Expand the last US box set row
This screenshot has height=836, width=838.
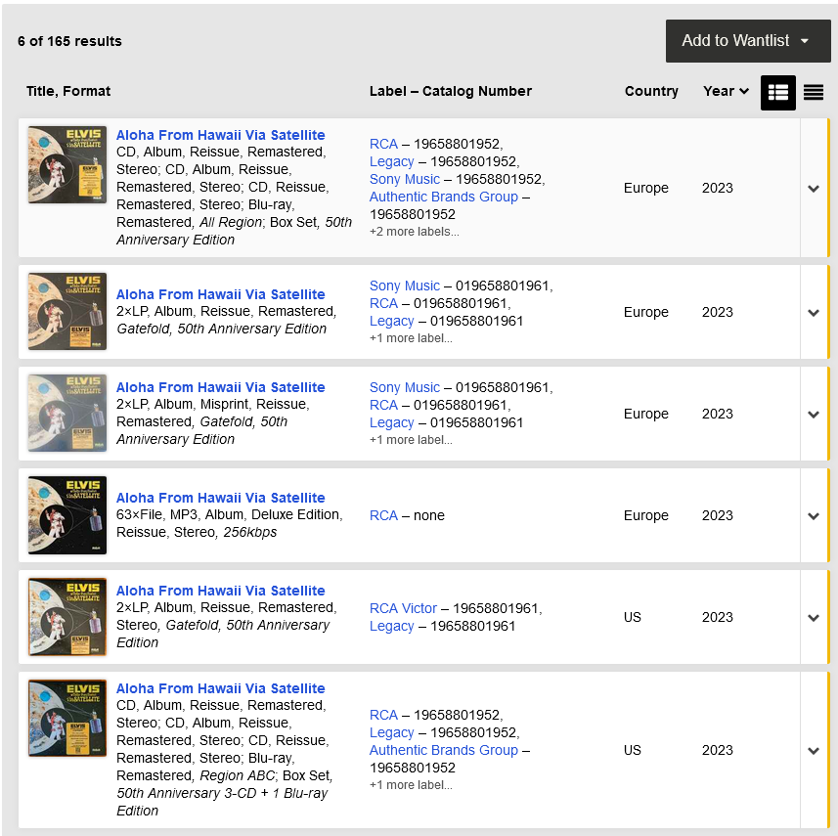click(813, 751)
